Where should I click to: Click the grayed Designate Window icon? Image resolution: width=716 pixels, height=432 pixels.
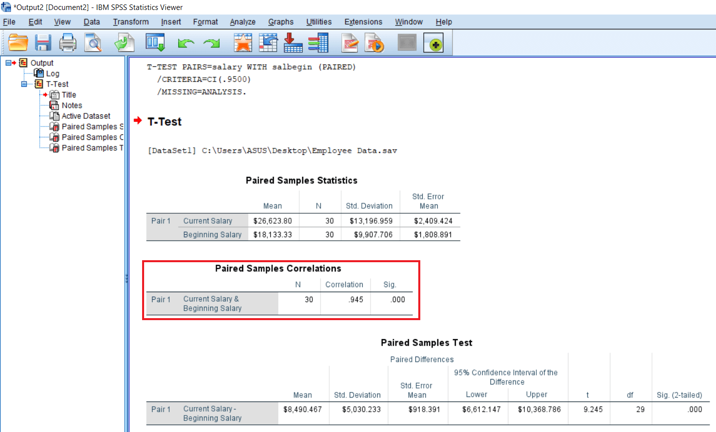click(x=407, y=42)
